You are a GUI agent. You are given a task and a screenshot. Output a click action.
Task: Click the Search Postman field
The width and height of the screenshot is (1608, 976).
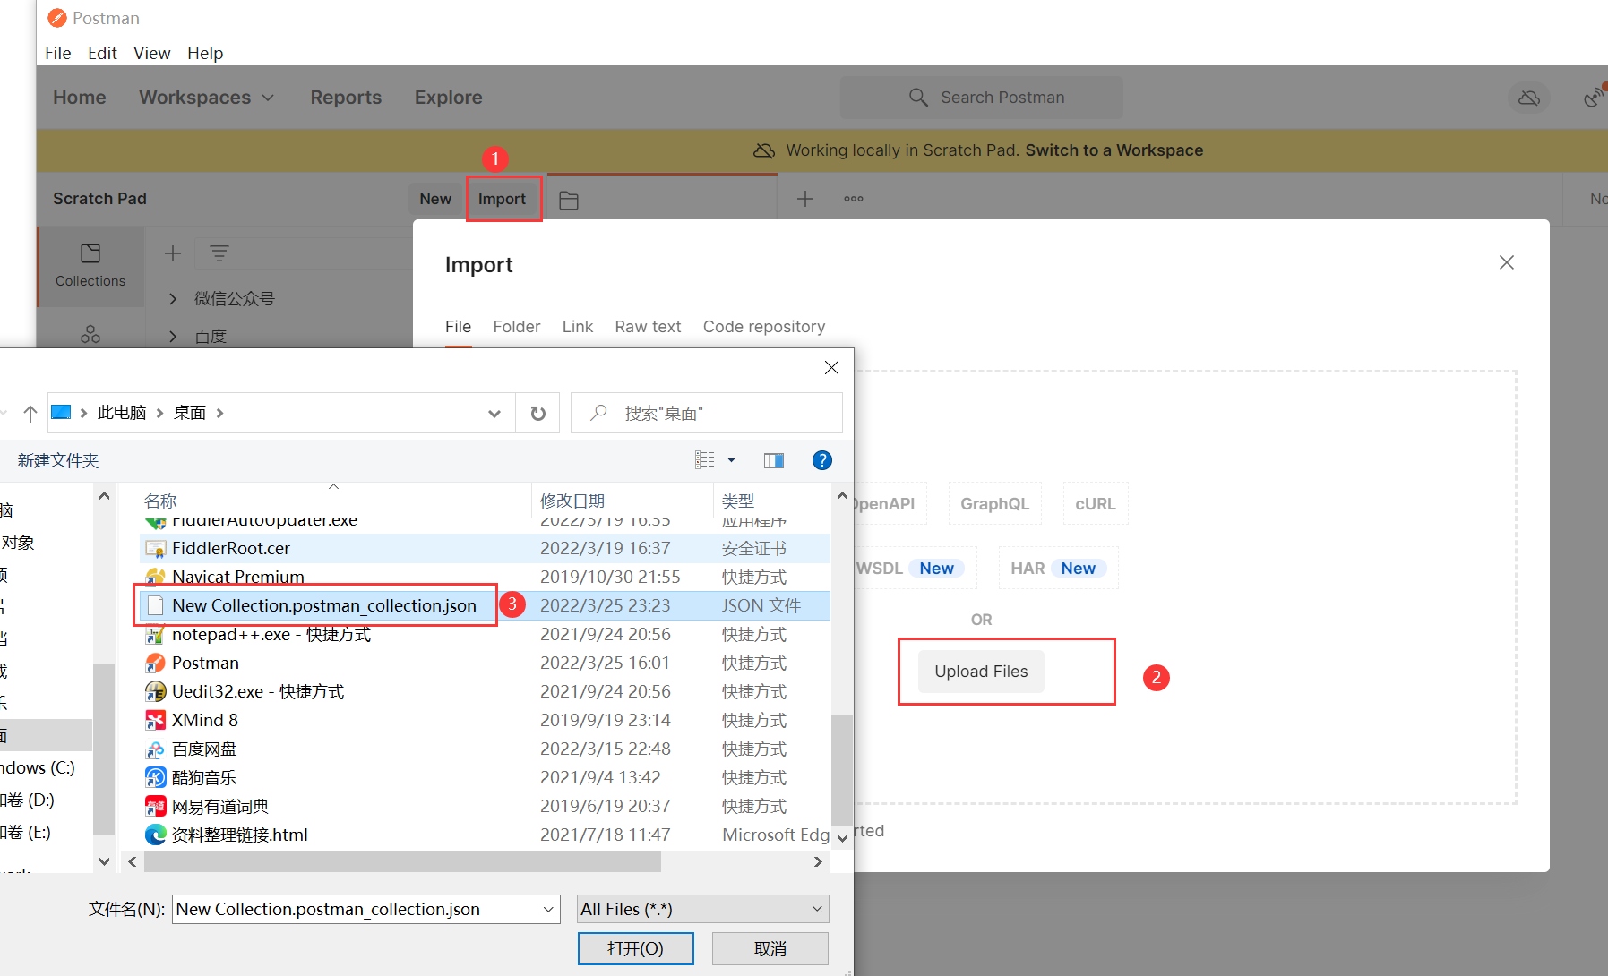[981, 98]
